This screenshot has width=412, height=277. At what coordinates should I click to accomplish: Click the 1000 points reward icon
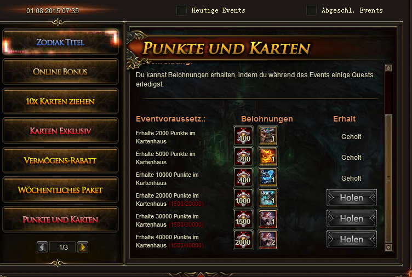click(x=243, y=198)
